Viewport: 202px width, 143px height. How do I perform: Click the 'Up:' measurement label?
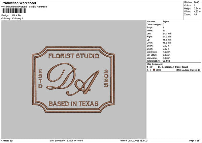click(x=148, y=40)
